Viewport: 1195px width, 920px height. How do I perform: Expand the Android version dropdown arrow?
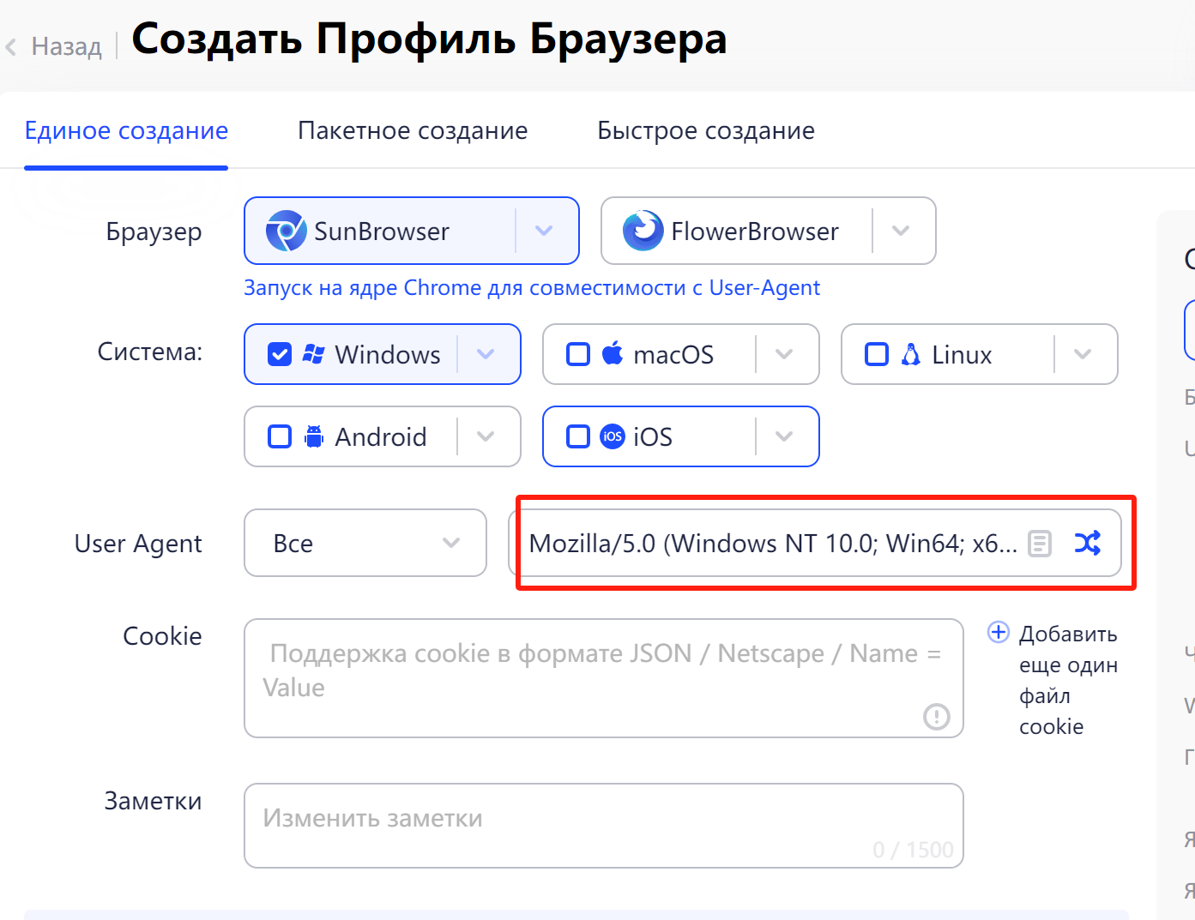coord(486,436)
